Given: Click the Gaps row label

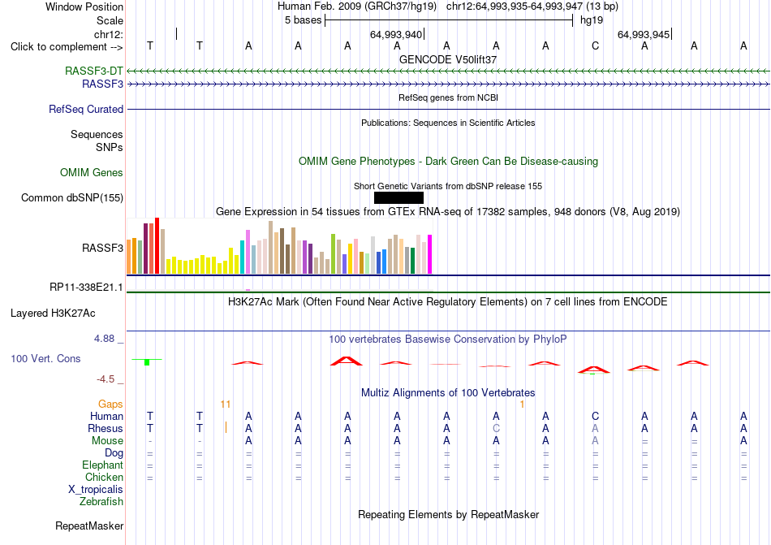Looking at the screenshot, I should 110,404.
